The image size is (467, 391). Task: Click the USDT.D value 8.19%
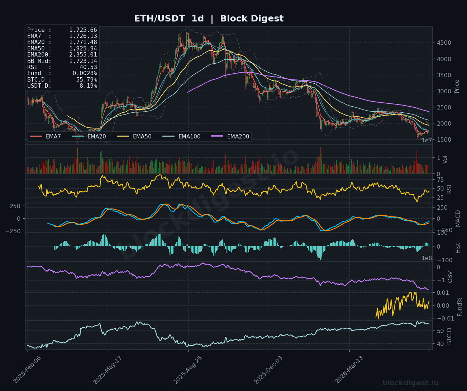coord(88,86)
